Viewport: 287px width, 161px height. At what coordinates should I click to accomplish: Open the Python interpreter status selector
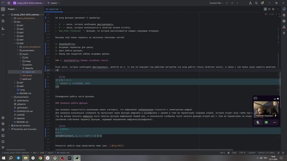point(266,153)
